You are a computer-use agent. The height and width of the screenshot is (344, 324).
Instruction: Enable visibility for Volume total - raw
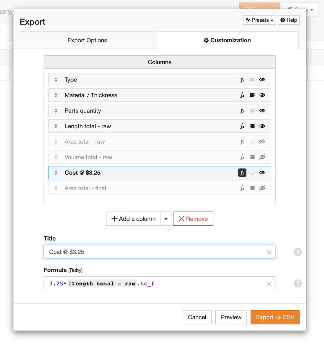coord(262,157)
